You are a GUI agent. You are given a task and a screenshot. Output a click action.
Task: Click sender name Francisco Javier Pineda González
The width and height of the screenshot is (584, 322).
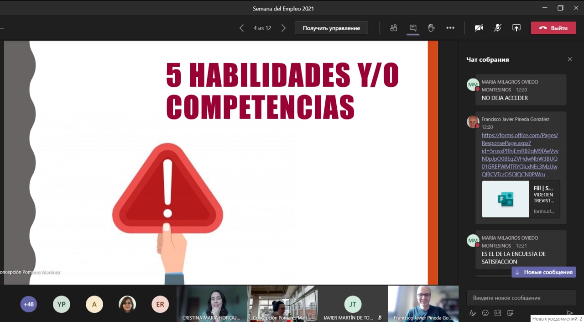[516, 119]
